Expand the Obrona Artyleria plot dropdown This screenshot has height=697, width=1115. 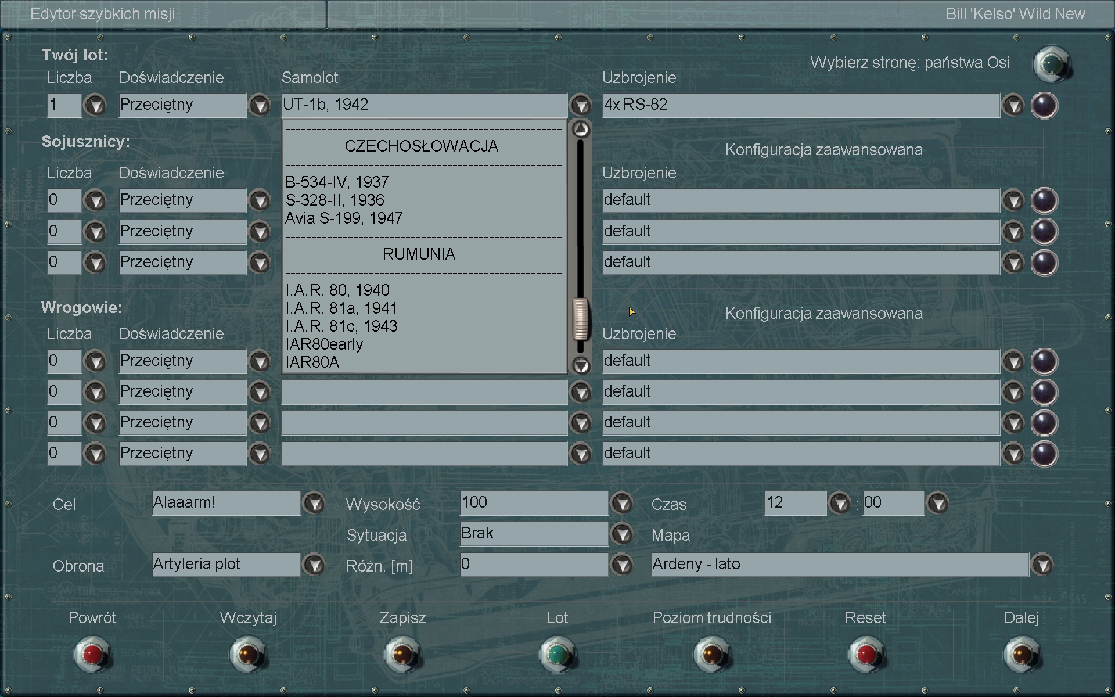tap(314, 565)
